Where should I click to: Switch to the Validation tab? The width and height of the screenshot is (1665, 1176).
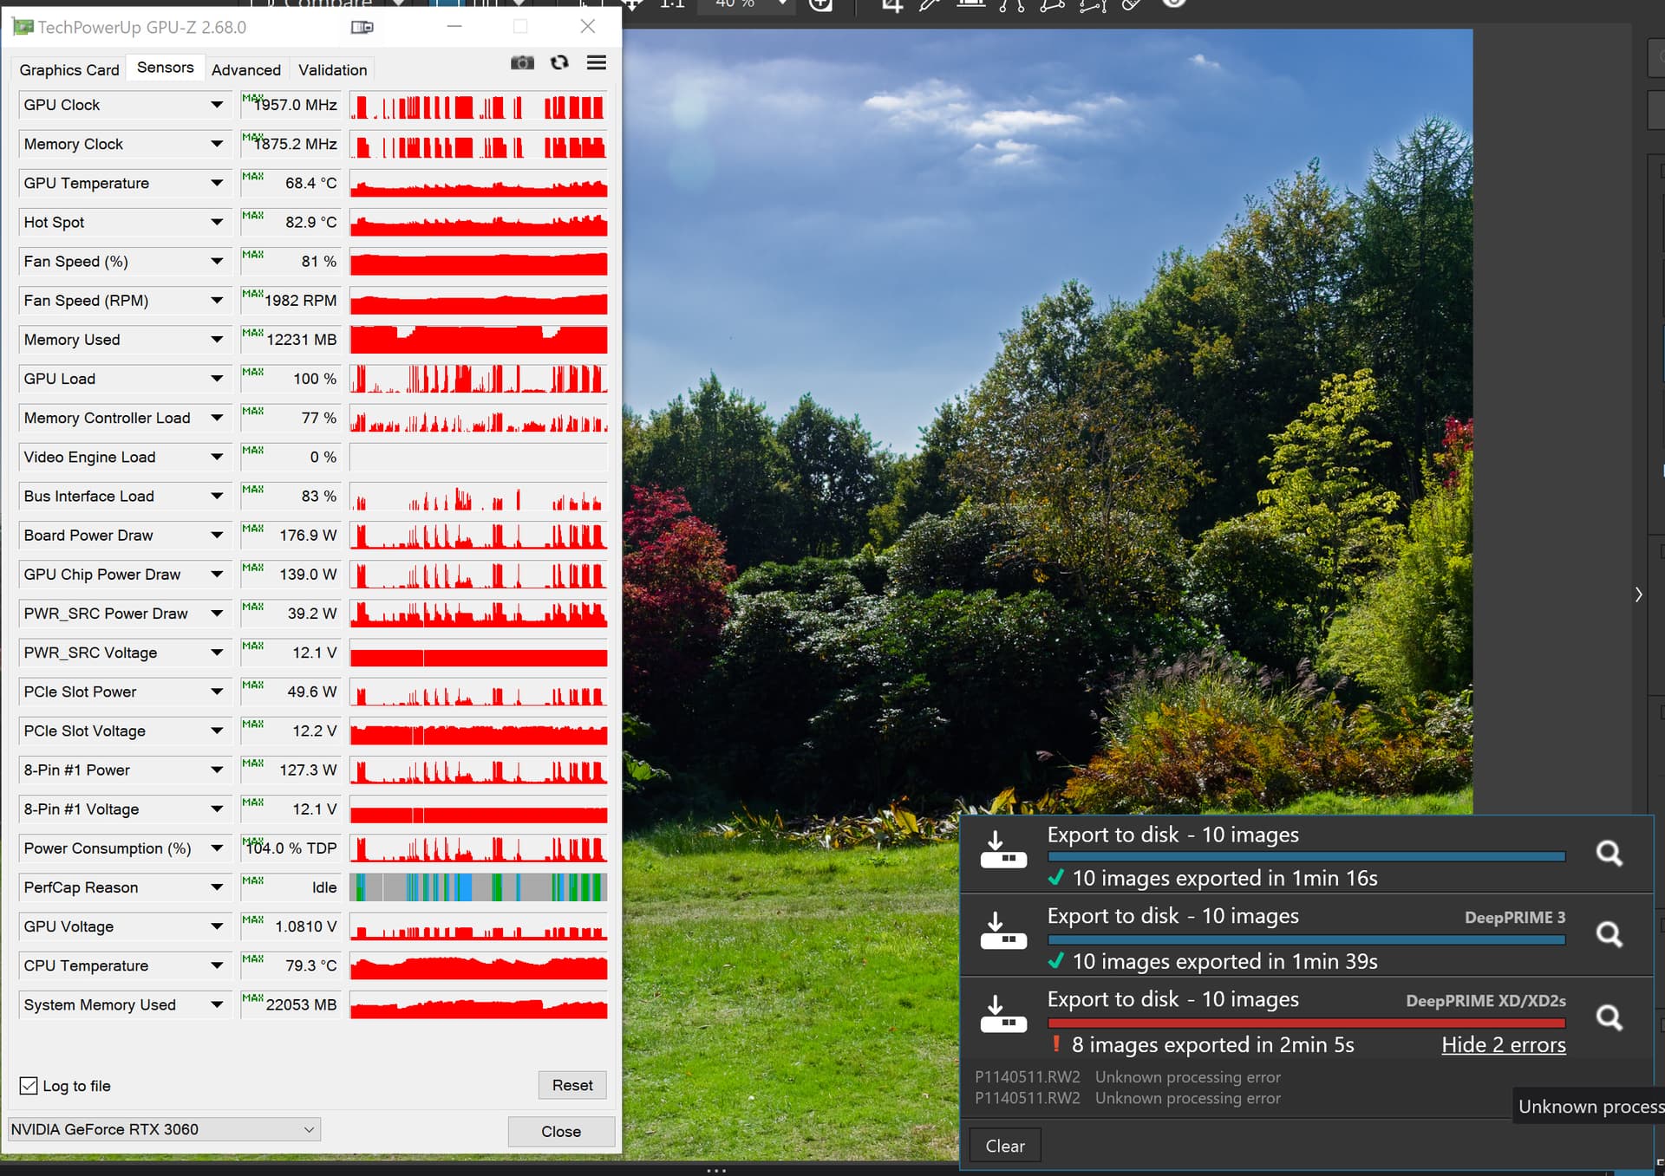332,69
